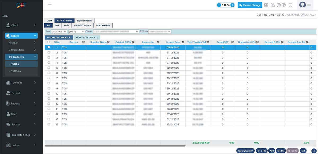The image size is (318, 154).
Task: Tick the checkbox for row 2
Action: (48, 52)
